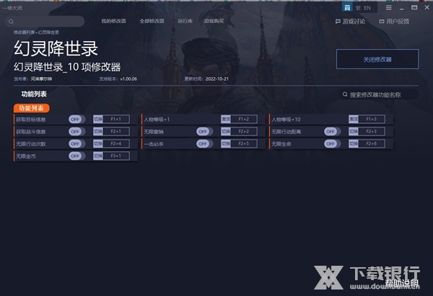Click 幻灵降世录 breadcrumb entry

point(48,32)
